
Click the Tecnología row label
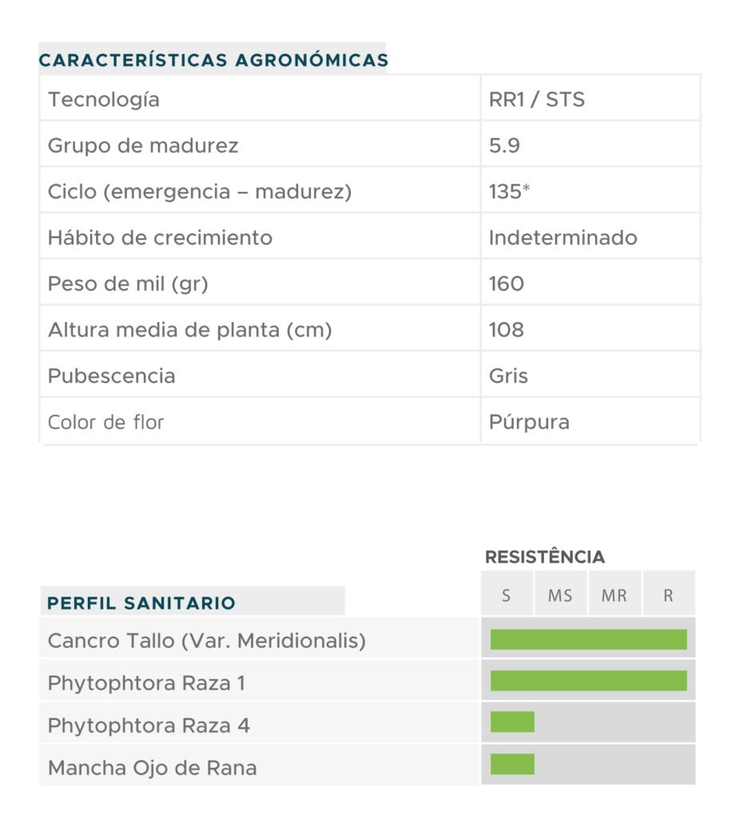click(x=104, y=100)
